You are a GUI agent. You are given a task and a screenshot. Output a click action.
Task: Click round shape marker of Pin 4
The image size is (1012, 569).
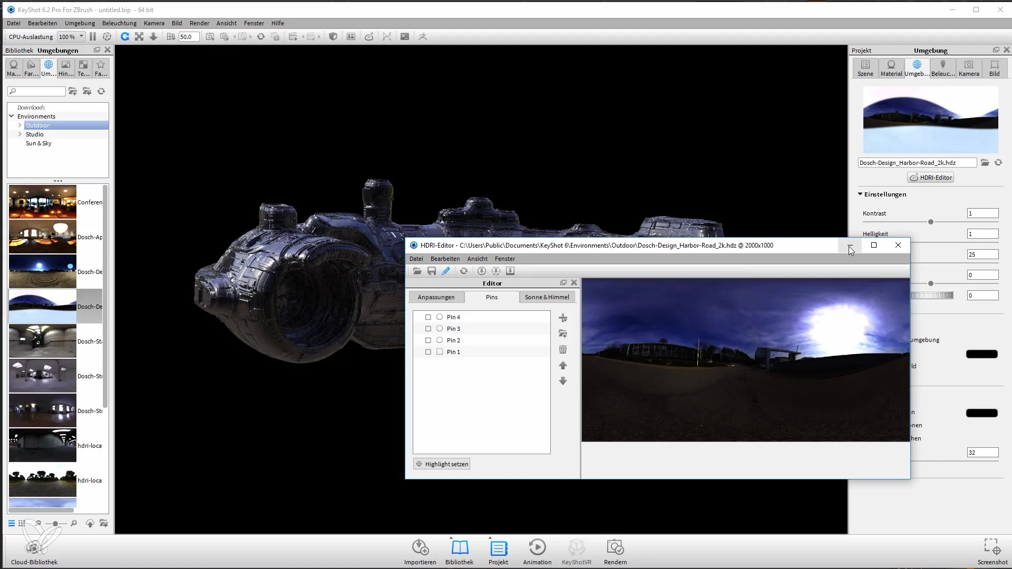coord(440,317)
